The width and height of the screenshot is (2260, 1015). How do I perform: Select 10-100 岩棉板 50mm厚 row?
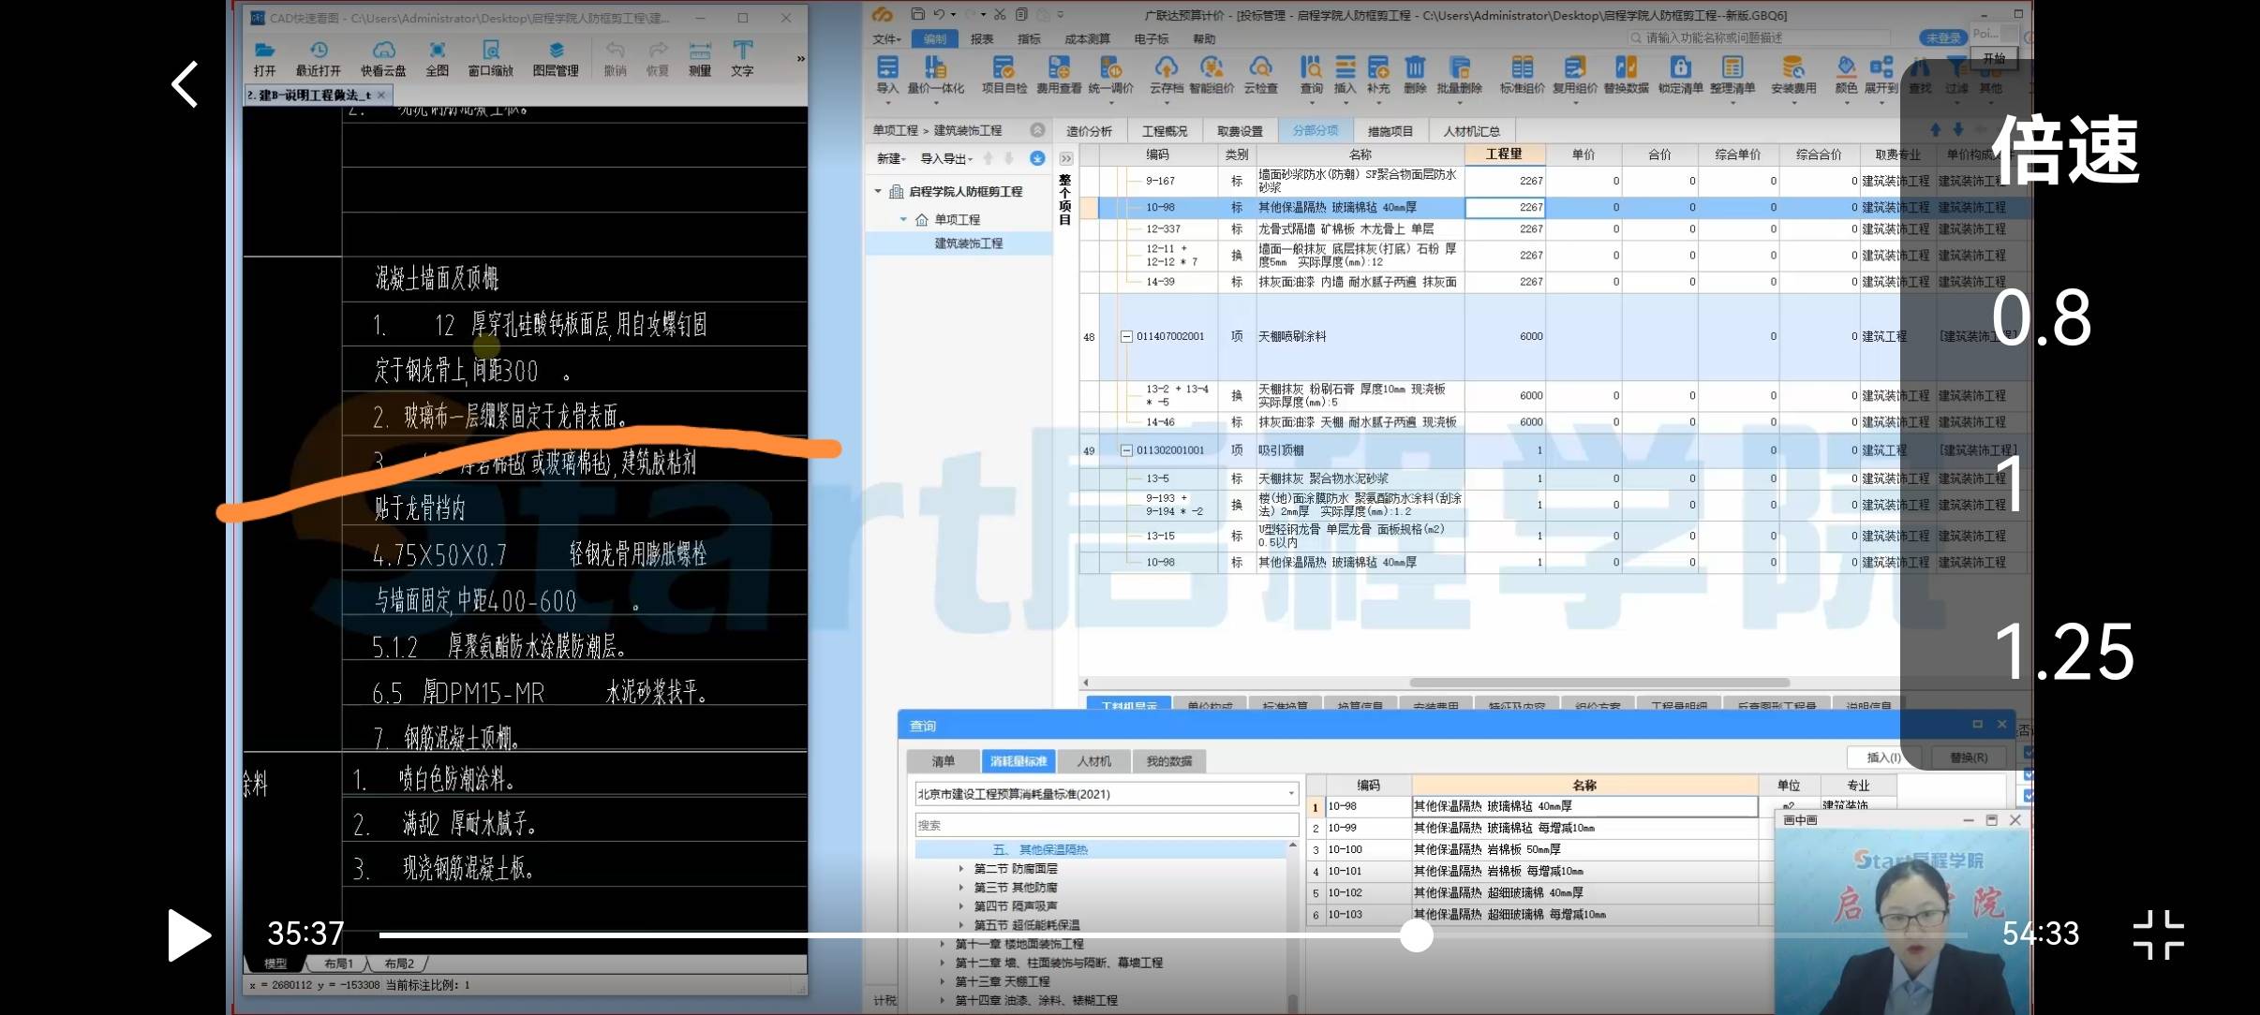pyautogui.click(x=1532, y=849)
